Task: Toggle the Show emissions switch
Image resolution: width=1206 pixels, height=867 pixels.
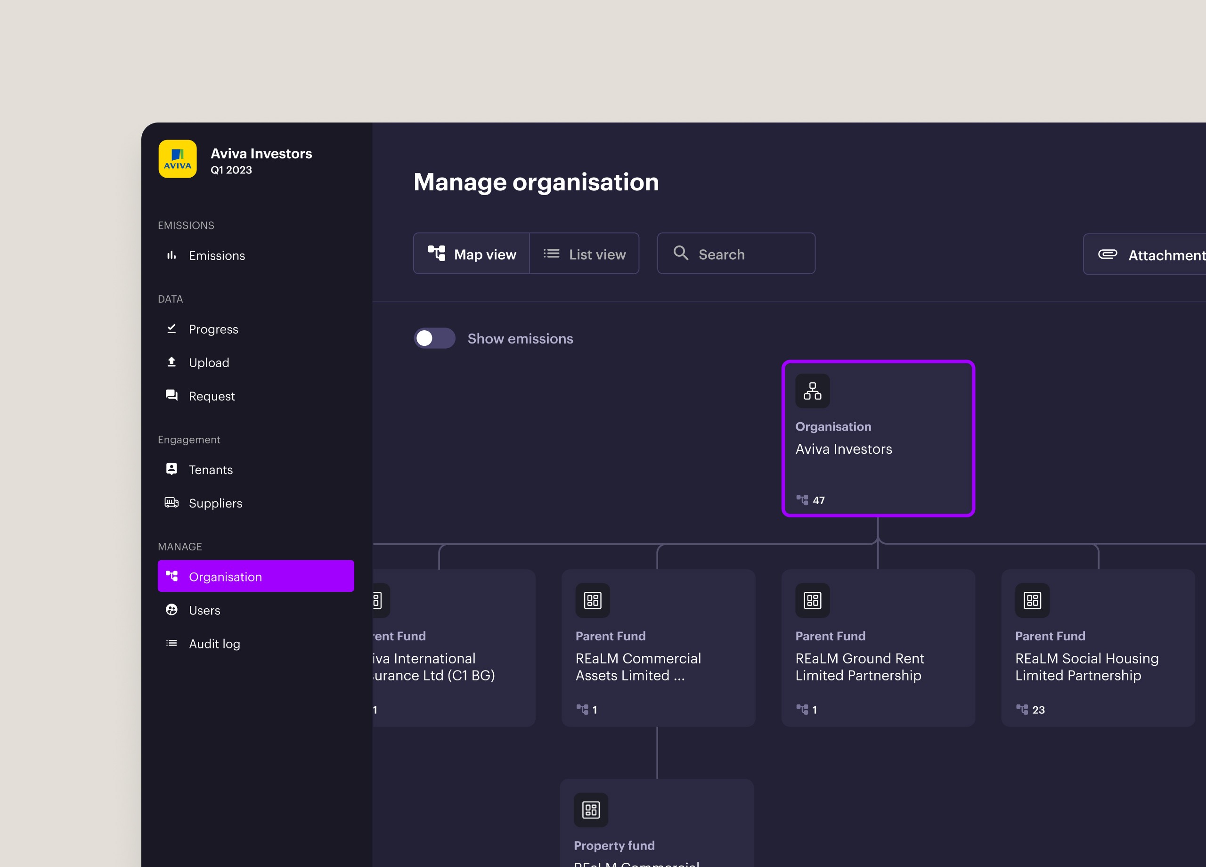Action: point(434,338)
